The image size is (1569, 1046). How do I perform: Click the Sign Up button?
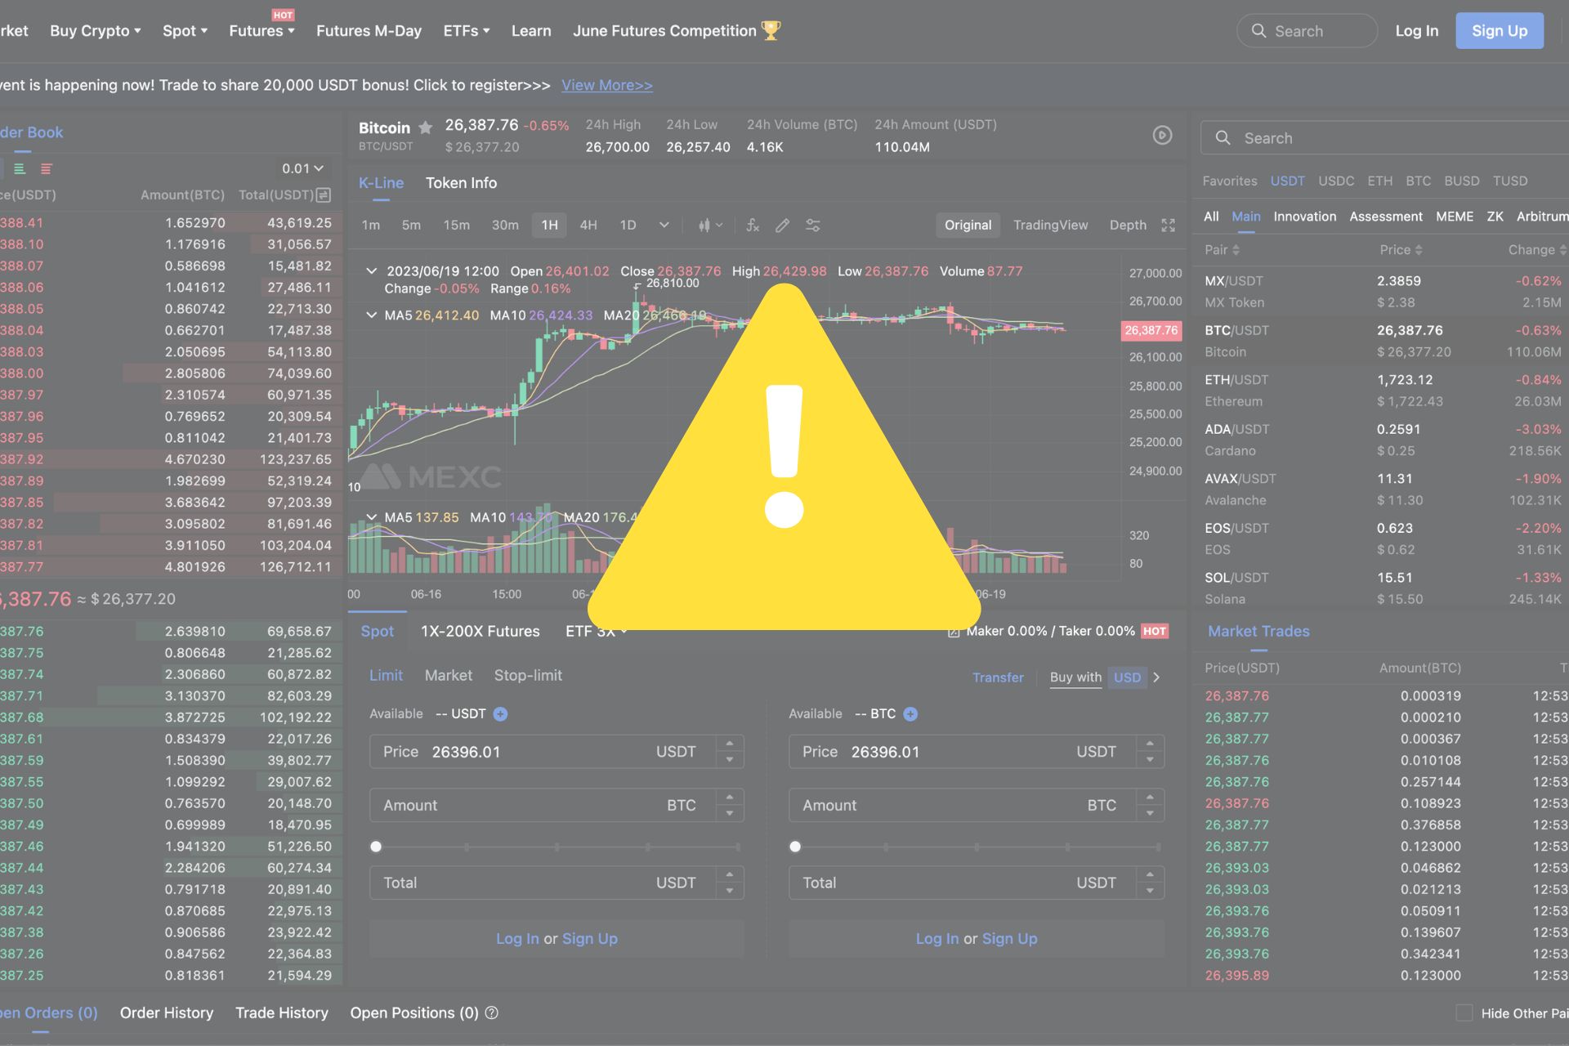tap(1499, 31)
